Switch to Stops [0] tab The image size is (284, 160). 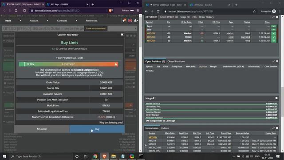click(x=185, y=17)
